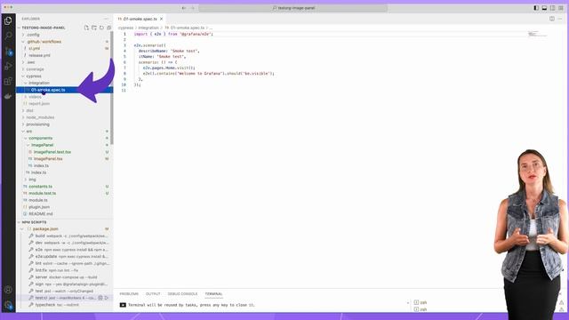Open the Search view in activity bar
This screenshot has height=320, width=569.
tap(8, 36)
